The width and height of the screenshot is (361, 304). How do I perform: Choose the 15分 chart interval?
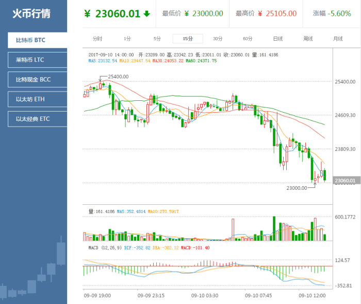click(188, 39)
